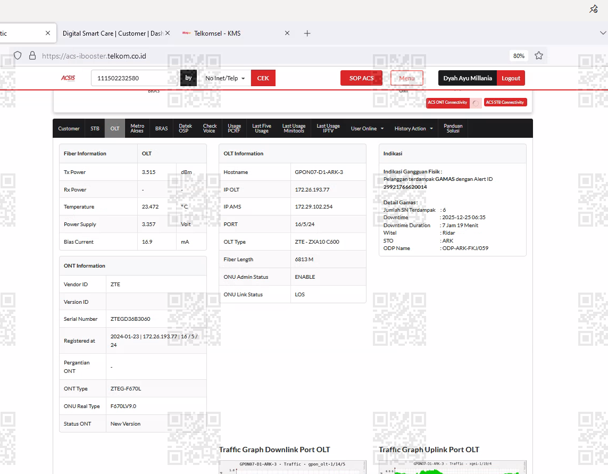608x474 pixels.
Task: Select the OLT tab
Action: click(115, 128)
